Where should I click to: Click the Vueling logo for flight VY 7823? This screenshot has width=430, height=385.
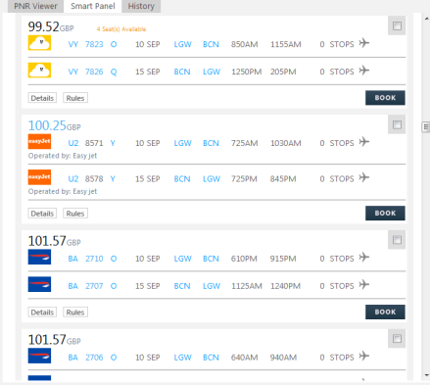39,43
